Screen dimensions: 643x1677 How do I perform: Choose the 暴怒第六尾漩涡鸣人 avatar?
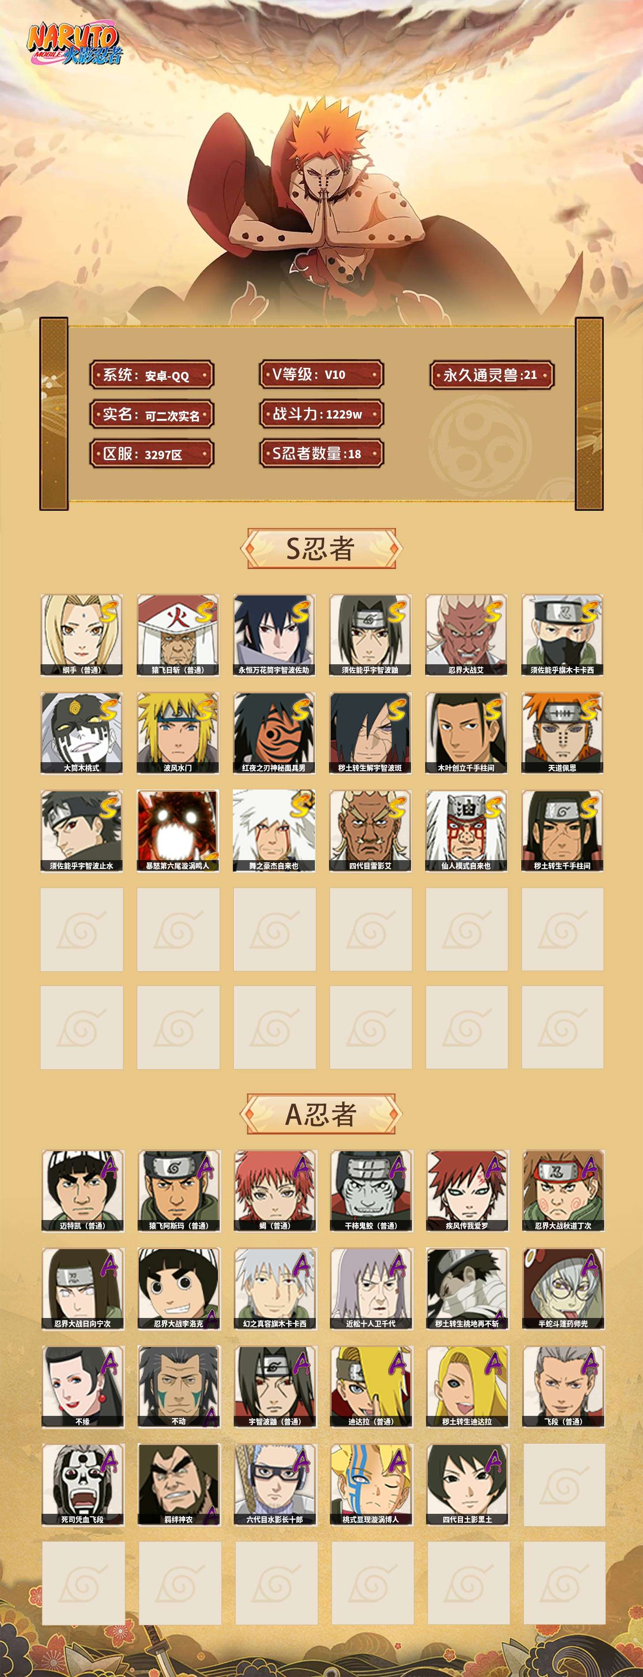click(x=178, y=831)
